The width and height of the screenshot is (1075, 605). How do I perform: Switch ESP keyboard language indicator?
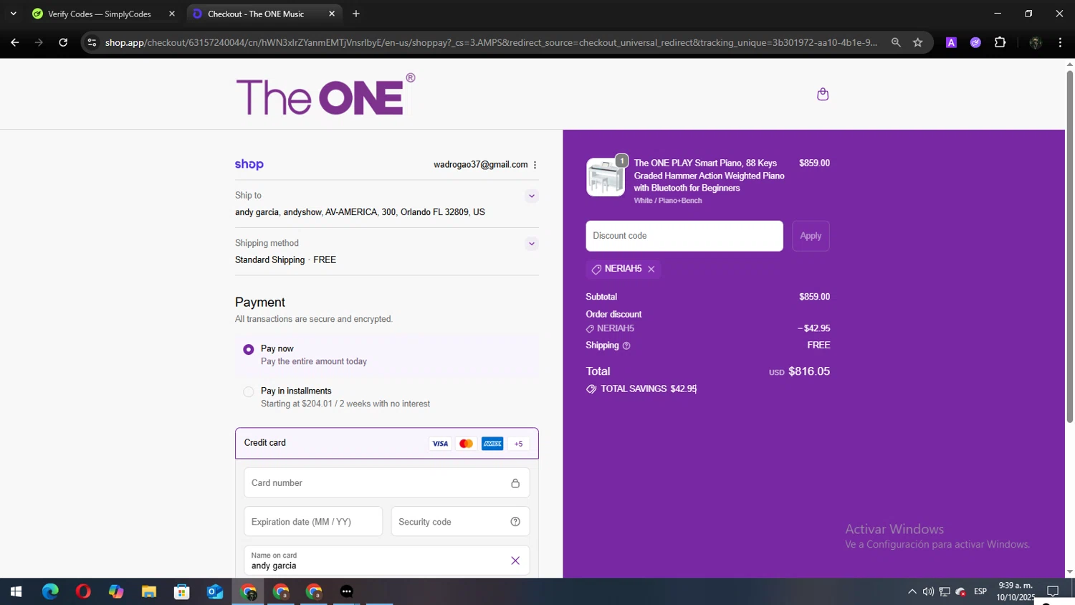(980, 591)
